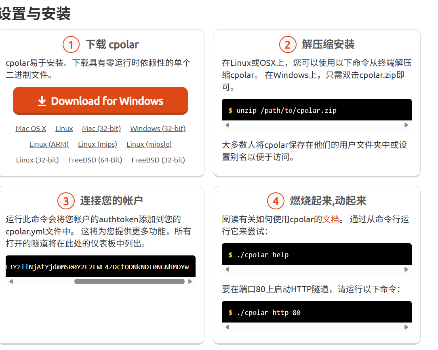Click the 下载 cpolar heading
The width and height of the screenshot is (438, 350).
click(x=112, y=45)
